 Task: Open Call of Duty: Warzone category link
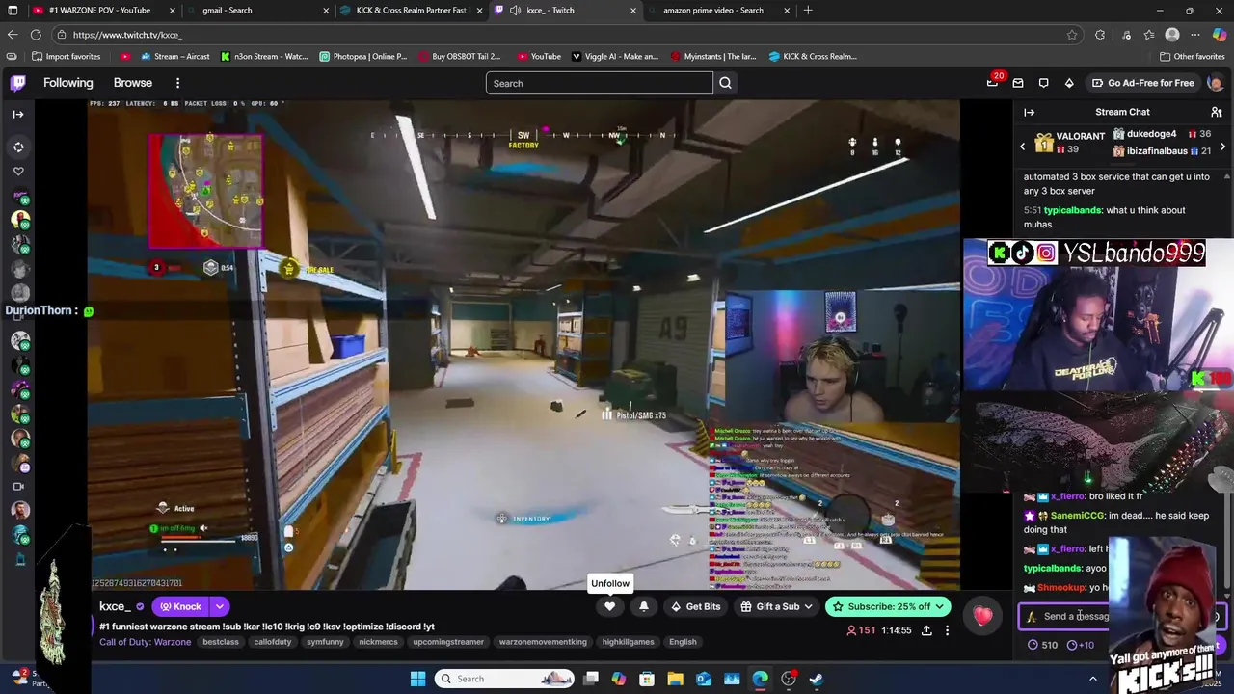click(145, 642)
